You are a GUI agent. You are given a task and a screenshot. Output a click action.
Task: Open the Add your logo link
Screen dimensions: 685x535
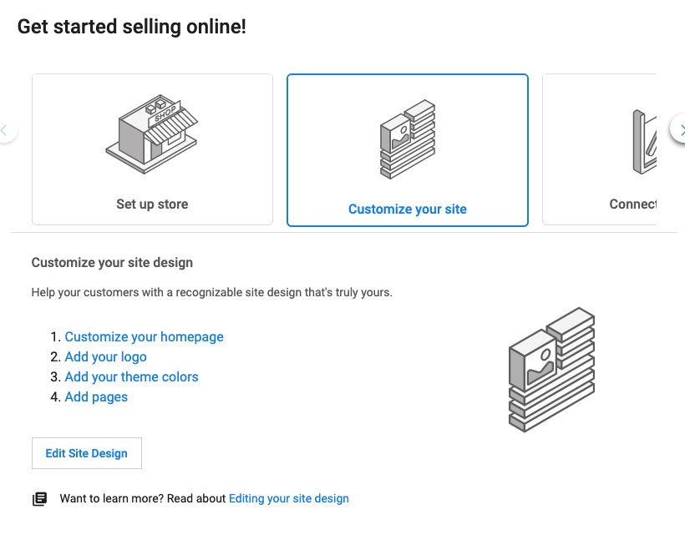(x=105, y=356)
